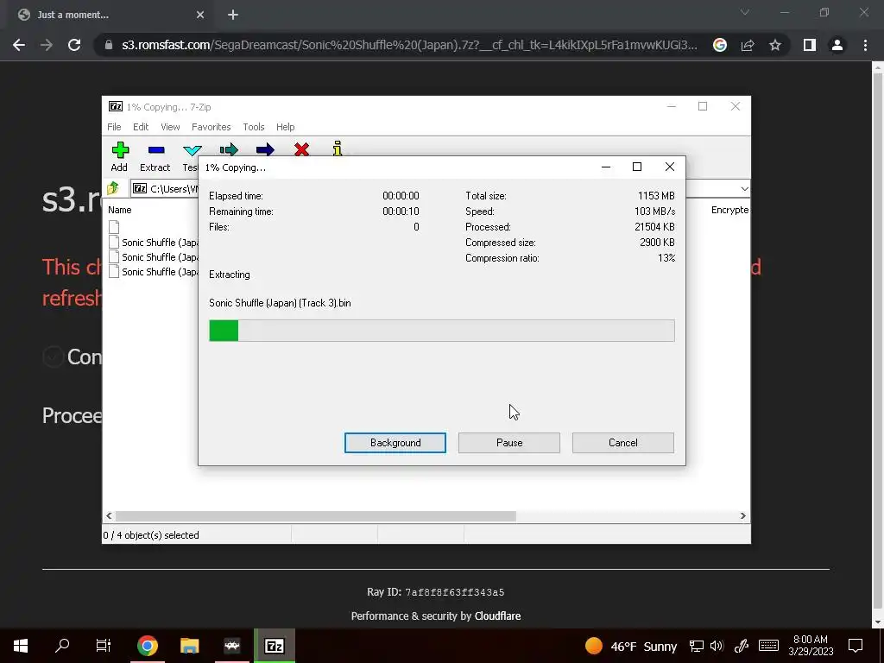This screenshot has width=884, height=663.
Task: Open Task View on the taskbar
Action: [x=104, y=646]
